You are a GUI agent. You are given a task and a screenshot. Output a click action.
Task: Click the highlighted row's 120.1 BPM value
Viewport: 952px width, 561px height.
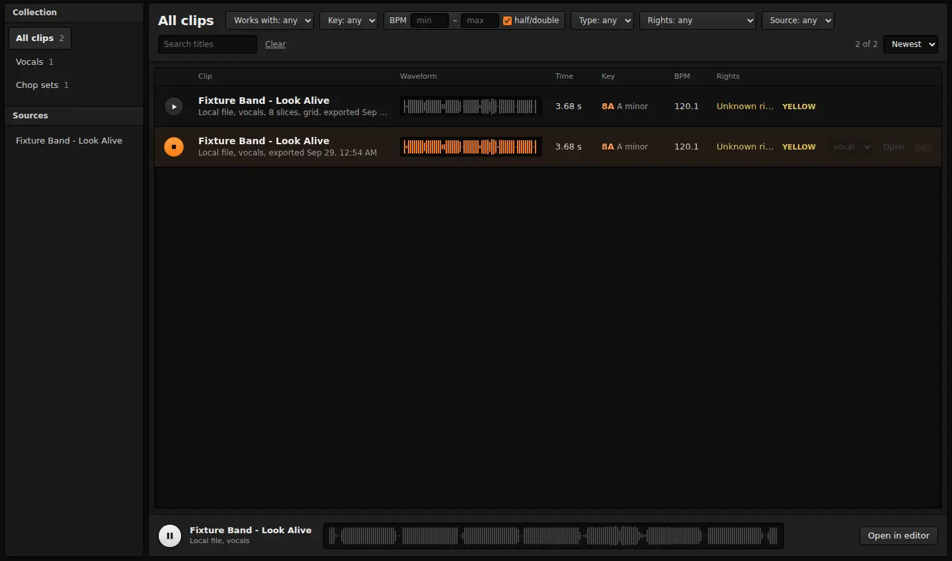click(686, 147)
